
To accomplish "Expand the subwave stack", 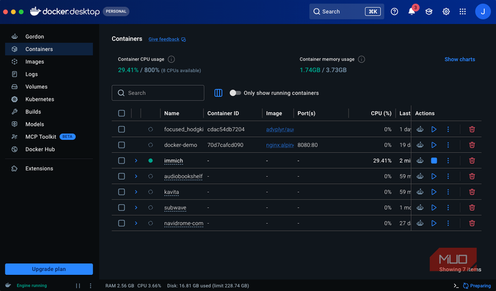I will coord(136,208).
